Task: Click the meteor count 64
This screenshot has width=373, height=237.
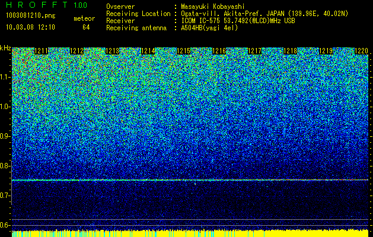Action: 86,27
